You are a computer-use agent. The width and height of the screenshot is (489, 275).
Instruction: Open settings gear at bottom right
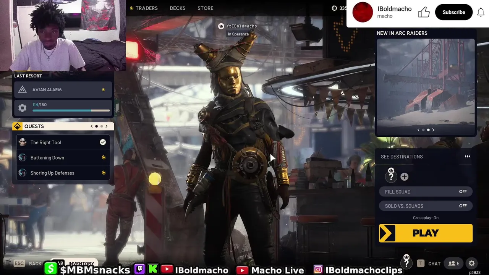tap(472, 264)
